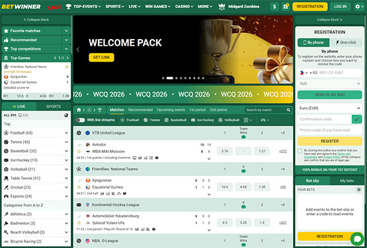Select odds 3.76 for Avtodor

[x=225, y=151]
